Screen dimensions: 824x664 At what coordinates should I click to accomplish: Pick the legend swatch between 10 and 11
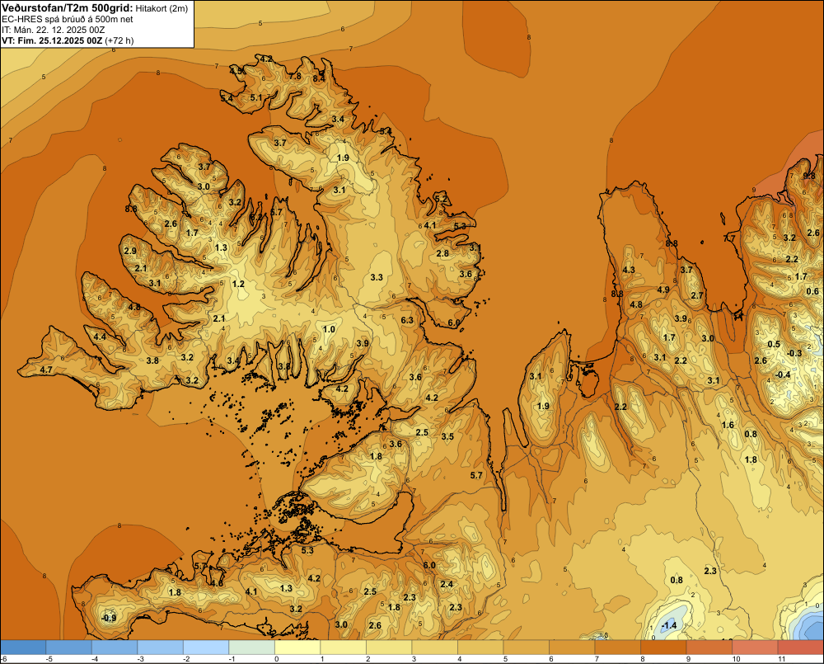pos(755,648)
